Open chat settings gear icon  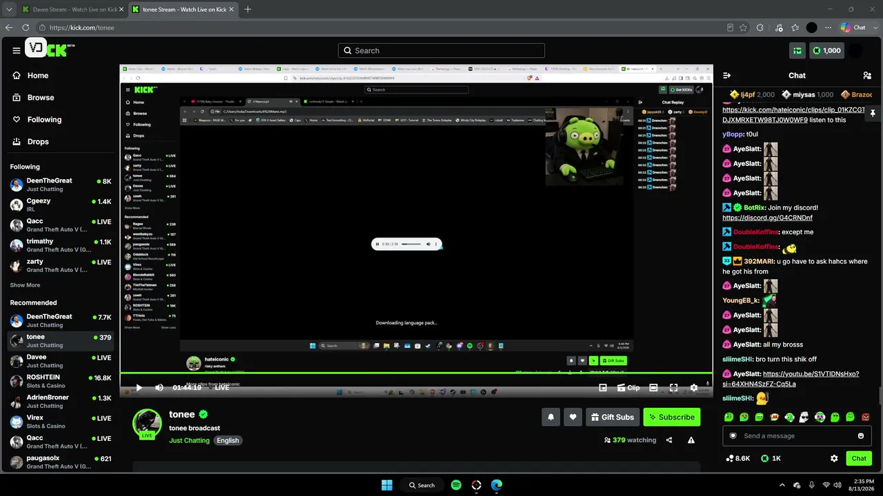[834, 458]
